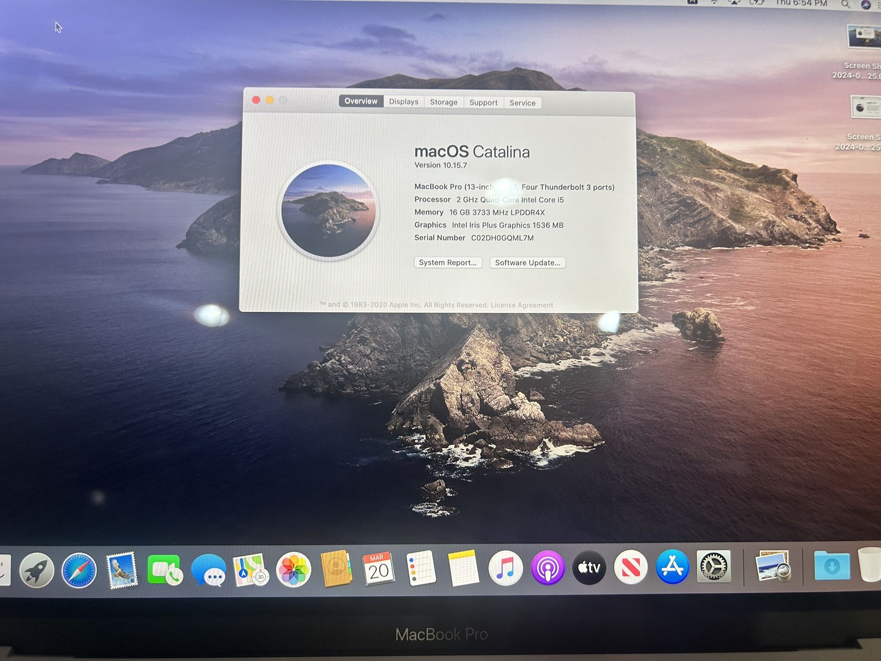Click '16 GB 3733 MHz LPDDR4X' memory text
The height and width of the screenshot is (661, 881).
point(497,213)
